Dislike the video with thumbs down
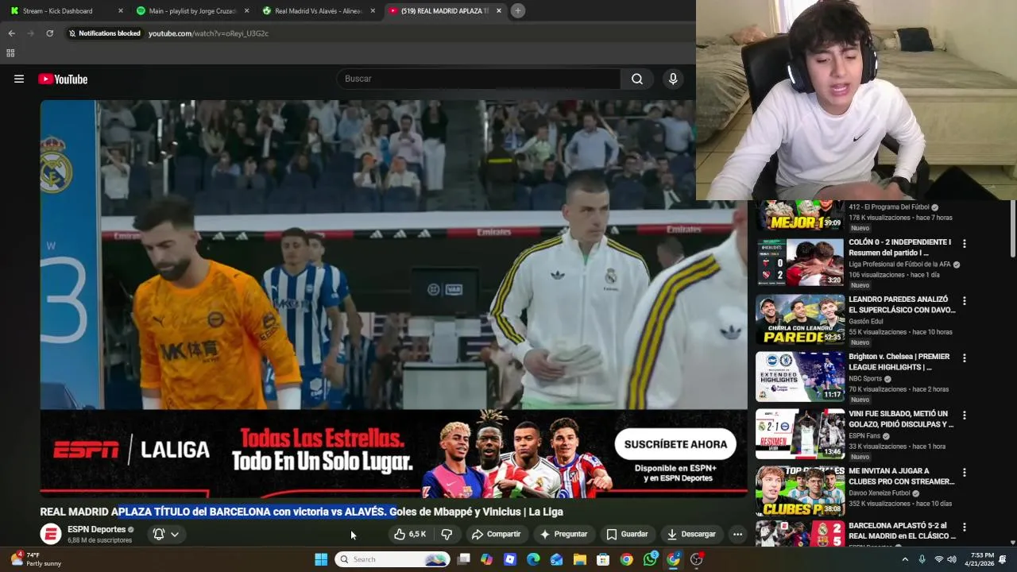 point(447,534)
